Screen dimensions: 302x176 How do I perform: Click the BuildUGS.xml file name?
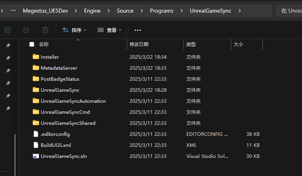point(56,145)
